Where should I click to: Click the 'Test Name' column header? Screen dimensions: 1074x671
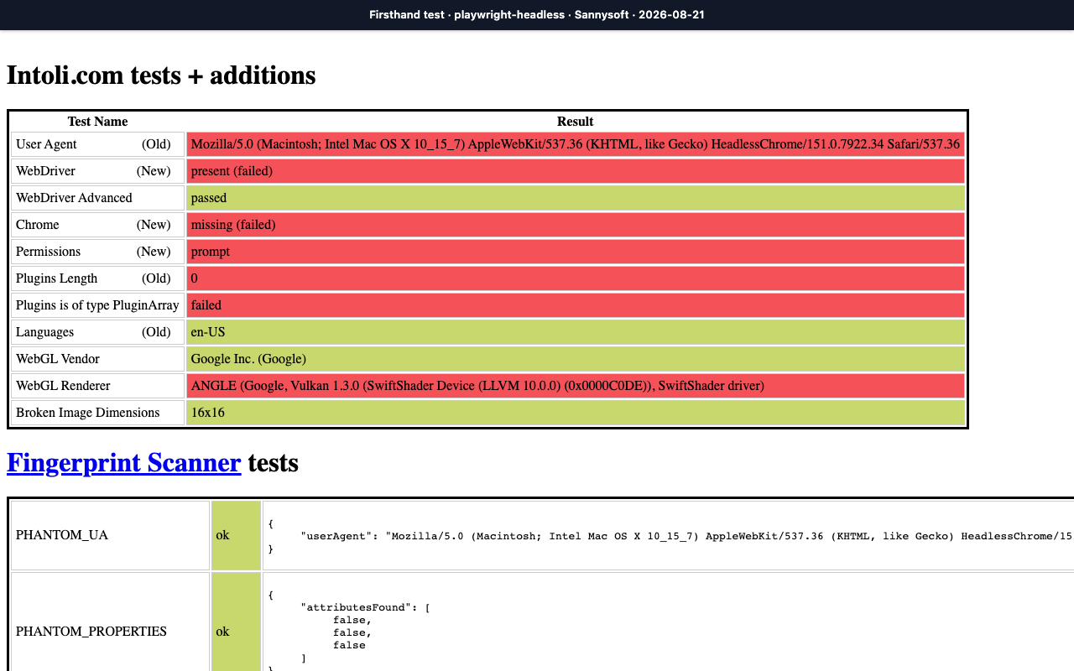[97, 122]
